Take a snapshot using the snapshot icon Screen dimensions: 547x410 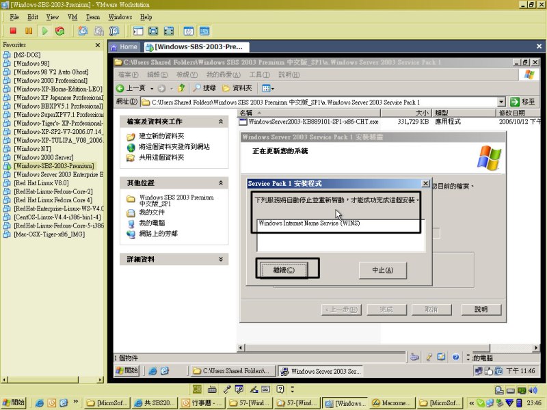coord(83,31)
